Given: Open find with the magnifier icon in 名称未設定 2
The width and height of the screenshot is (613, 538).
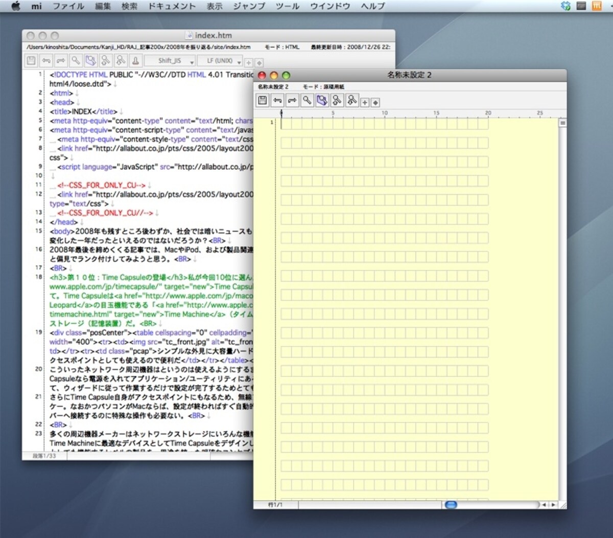Looking at the screenshot, I should (x=307, y=100).
